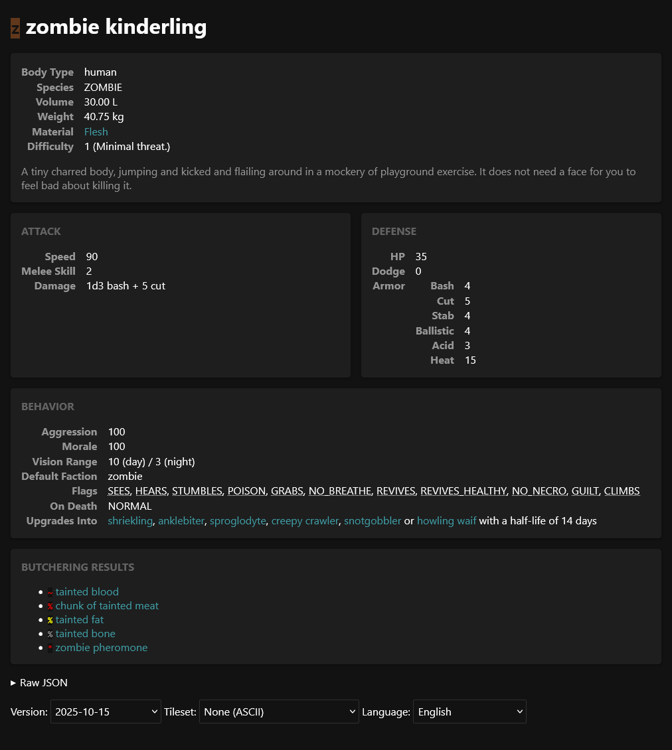This screenshot has height=750, width=672.
Task: Click the GUILT flag
Action: coord(585,490)
